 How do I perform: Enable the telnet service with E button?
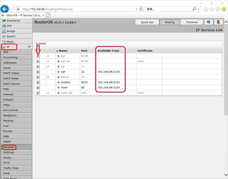click(x=38, y=77)
